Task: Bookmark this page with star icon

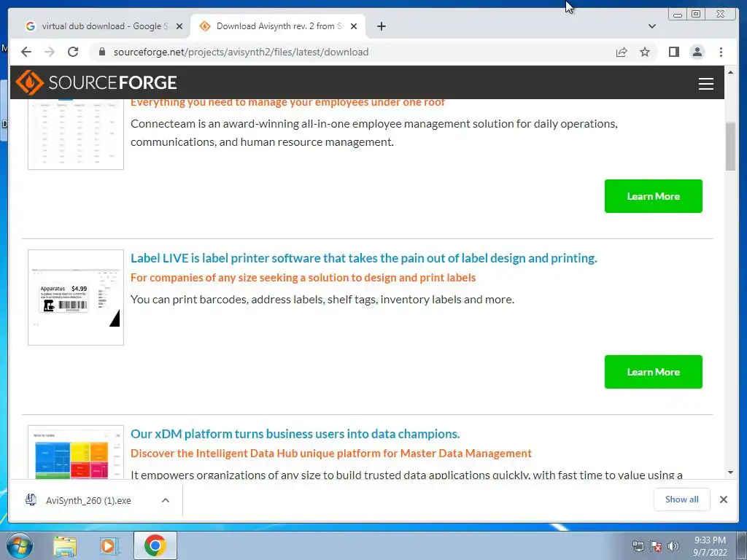Action: coord(645,52)
